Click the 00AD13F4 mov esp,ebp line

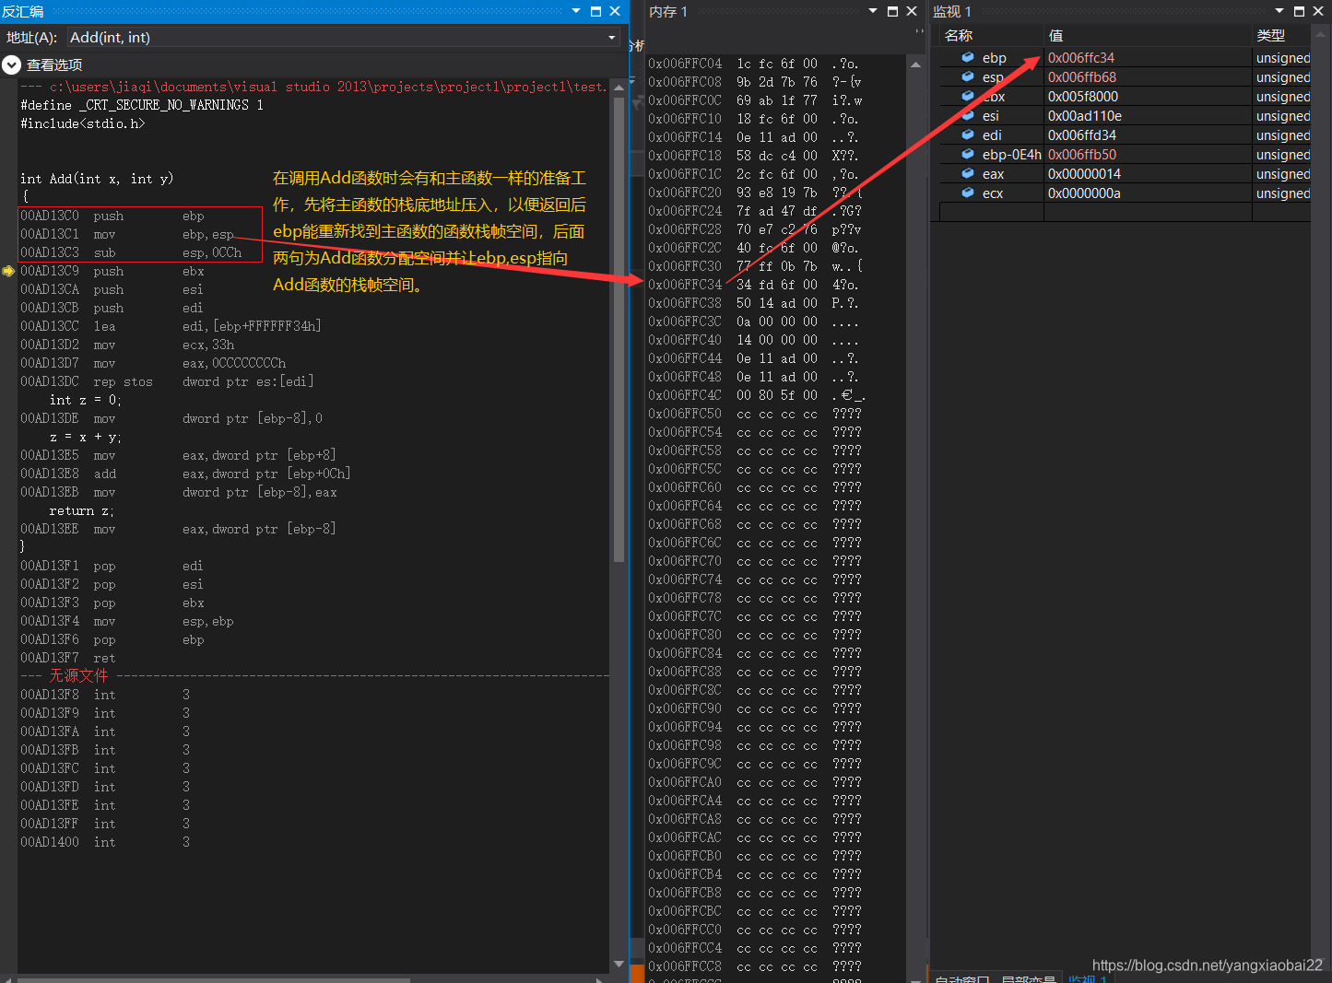point(127,621)
